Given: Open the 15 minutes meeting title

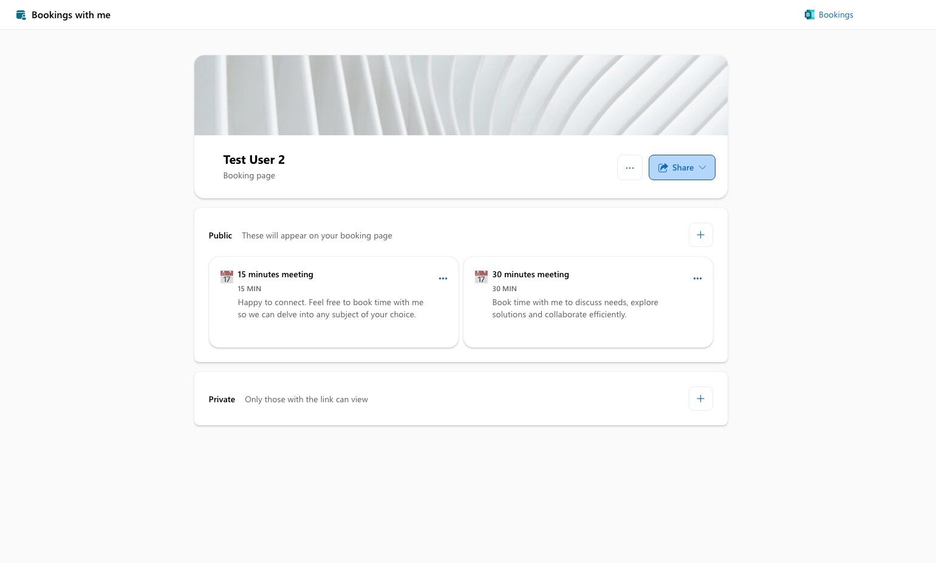Looking at the screenshot, I should tap(275, 274).
